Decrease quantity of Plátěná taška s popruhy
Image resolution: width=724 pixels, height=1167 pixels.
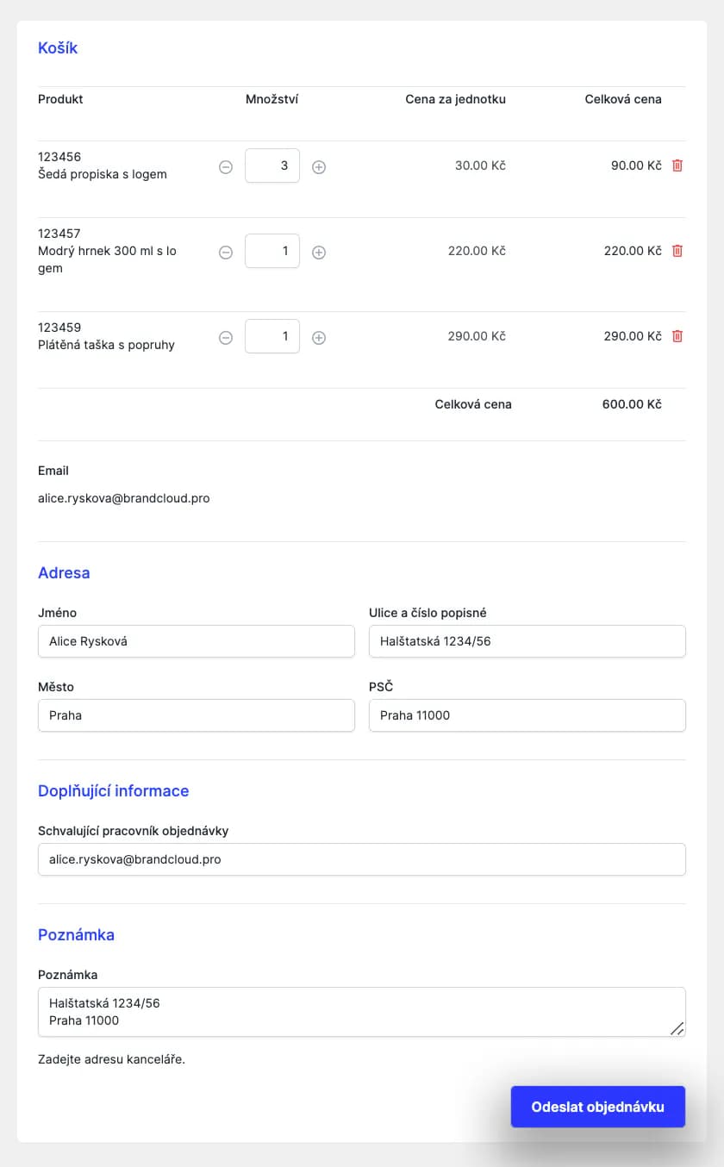(x=226, y=338)
